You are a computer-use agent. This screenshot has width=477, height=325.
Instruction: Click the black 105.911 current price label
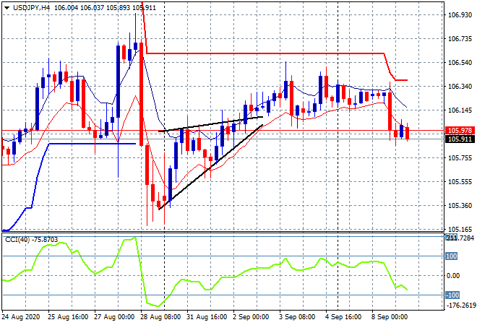point(460,139)
